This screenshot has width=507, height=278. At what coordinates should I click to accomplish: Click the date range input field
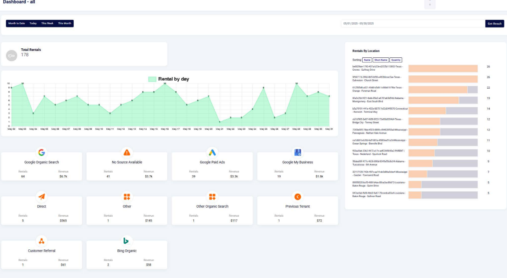point(413,24)
